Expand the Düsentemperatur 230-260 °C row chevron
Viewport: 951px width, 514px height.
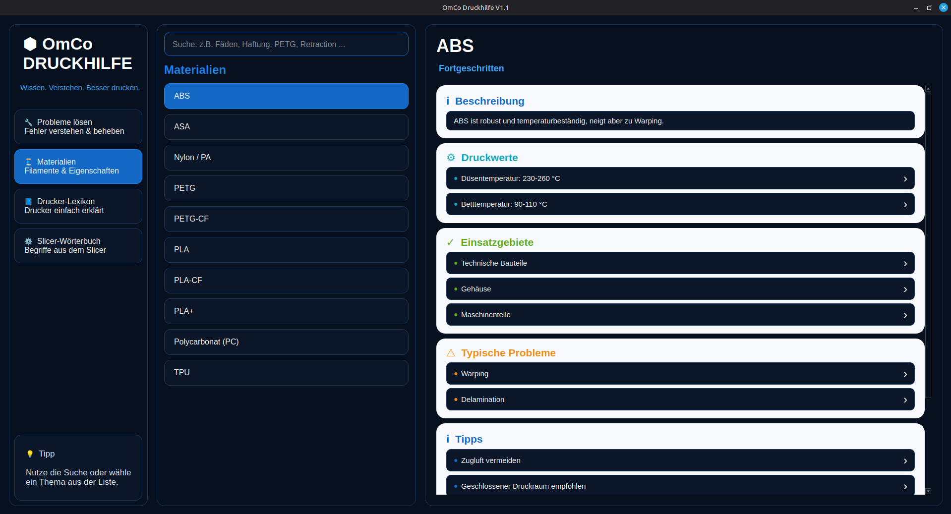click(905, 179)
